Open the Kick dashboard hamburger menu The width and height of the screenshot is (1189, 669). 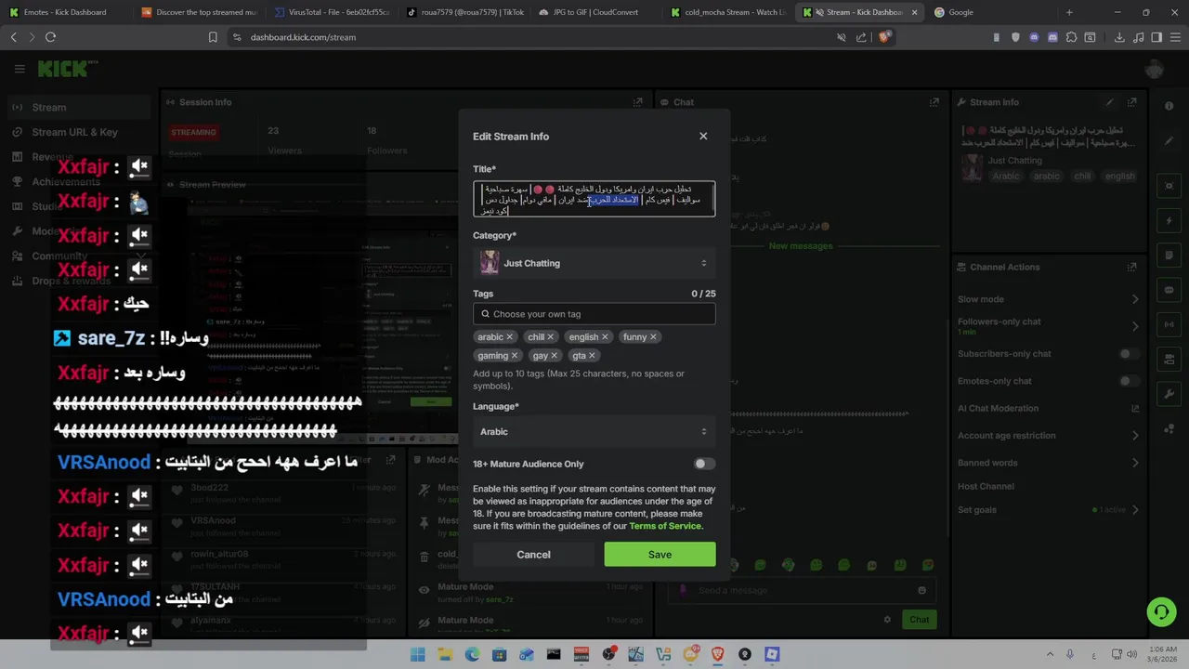20,69
